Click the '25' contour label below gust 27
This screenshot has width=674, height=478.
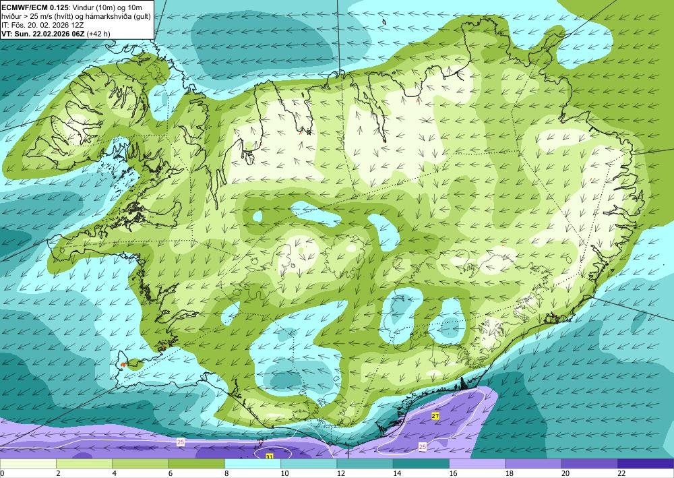click(423, 447)
